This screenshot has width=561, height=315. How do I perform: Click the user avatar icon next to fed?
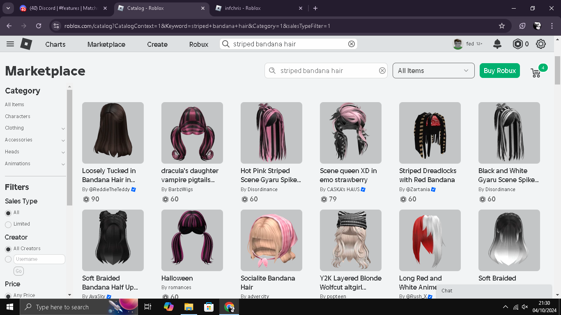point(458,44)
